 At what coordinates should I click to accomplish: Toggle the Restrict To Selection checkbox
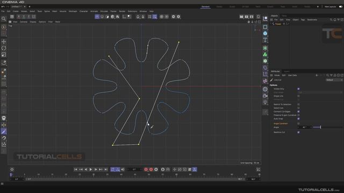pos(298,105)
